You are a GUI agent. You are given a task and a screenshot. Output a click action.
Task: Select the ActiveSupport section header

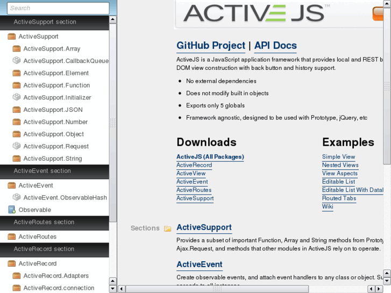click(x=54, y=22)
